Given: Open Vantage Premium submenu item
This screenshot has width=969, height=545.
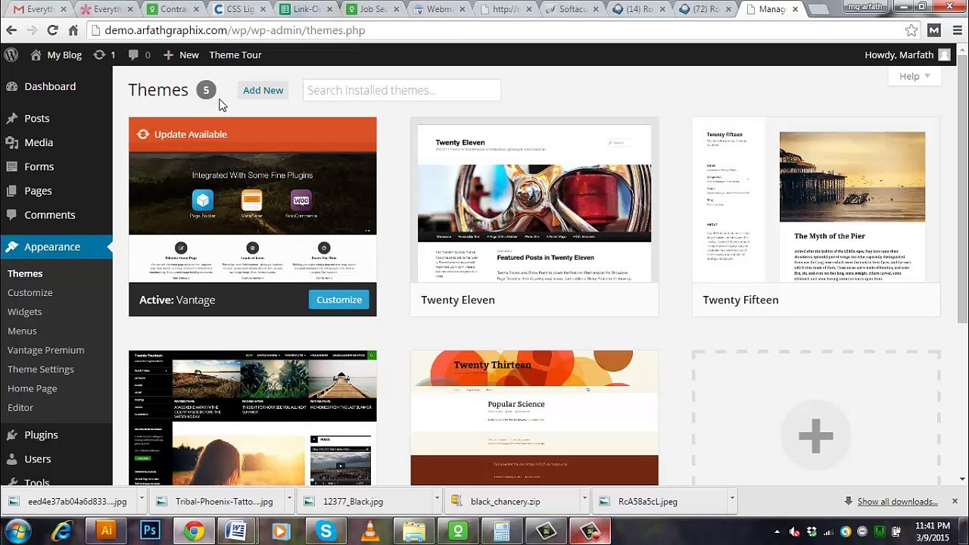Looking at the screenshot, I should (46, 350).
